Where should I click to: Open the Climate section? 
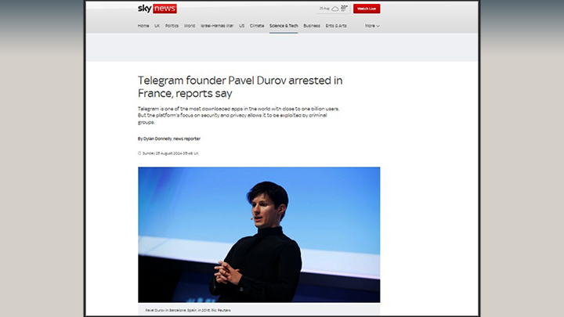(257, 26)
